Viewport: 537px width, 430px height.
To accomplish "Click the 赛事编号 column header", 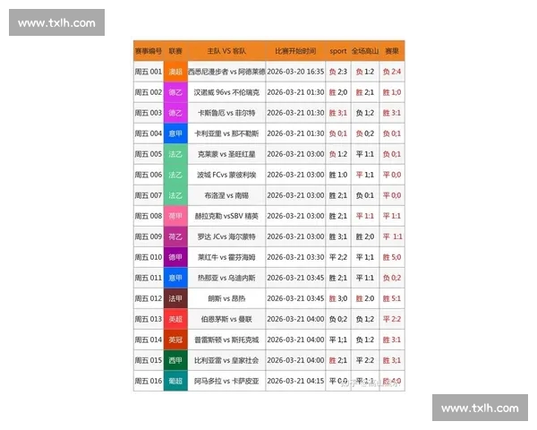I will (x=148, y=51).
